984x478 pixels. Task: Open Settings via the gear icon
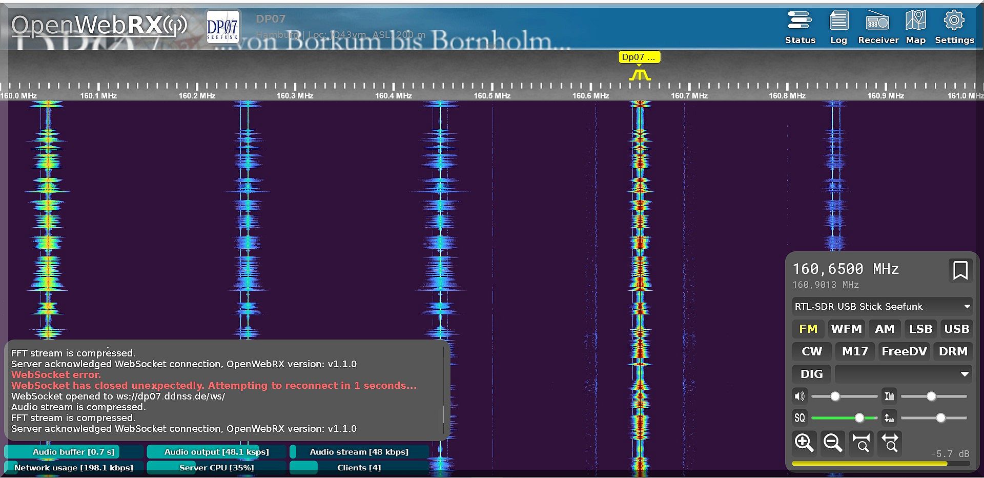[x=954, y=28]
